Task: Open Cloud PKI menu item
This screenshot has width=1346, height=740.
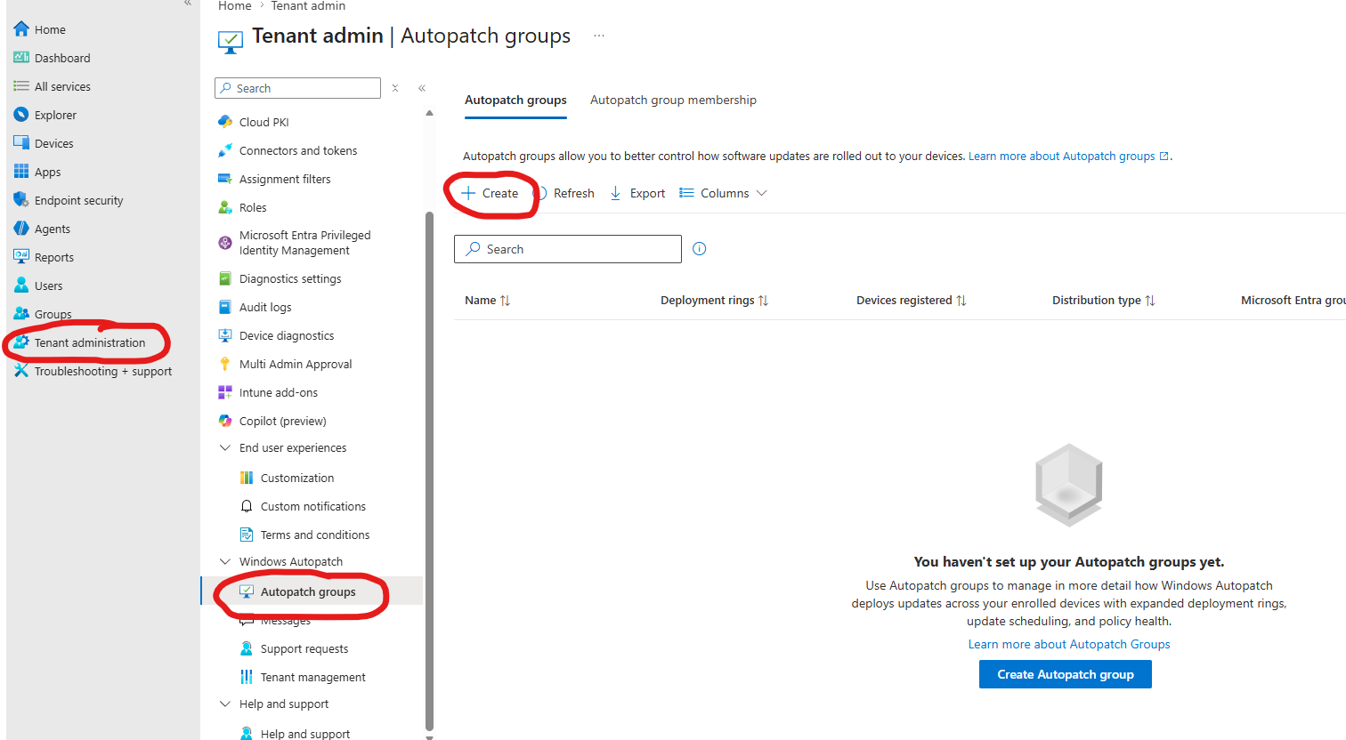Action: pos(264,122)
